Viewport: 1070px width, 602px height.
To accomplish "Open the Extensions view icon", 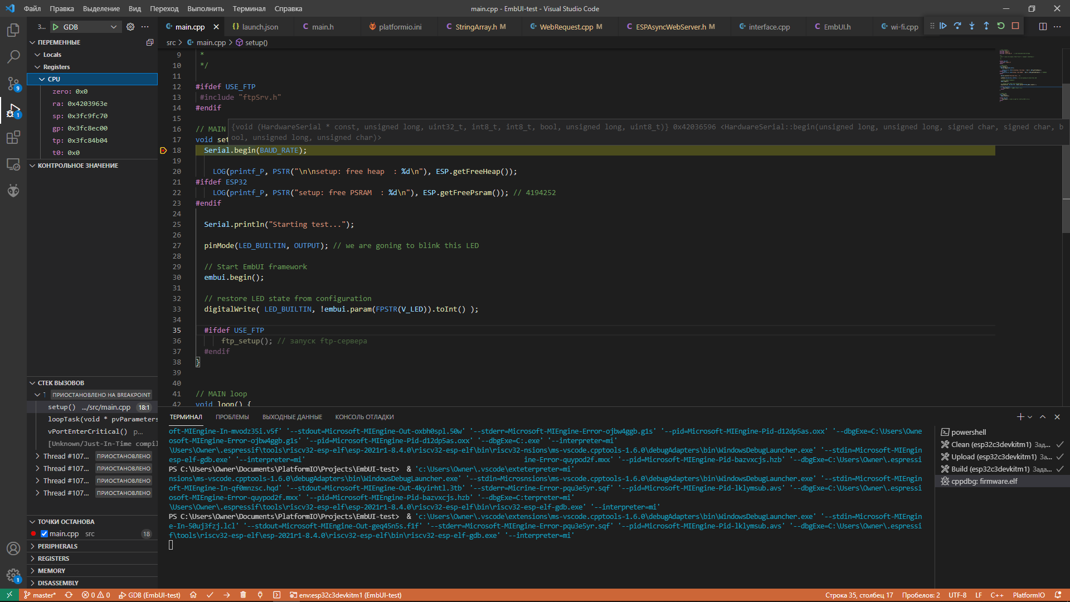I will [13, 137].
